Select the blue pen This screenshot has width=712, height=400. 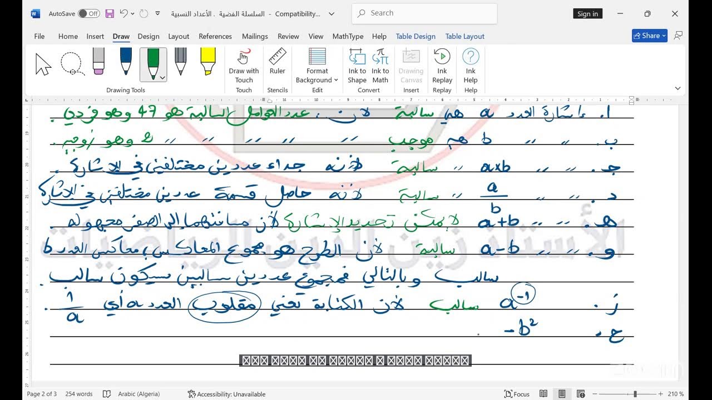pyautogui.click(x=126, y=61)
